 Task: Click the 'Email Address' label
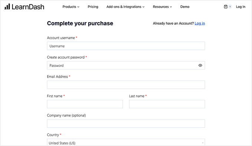click(57, 77)
